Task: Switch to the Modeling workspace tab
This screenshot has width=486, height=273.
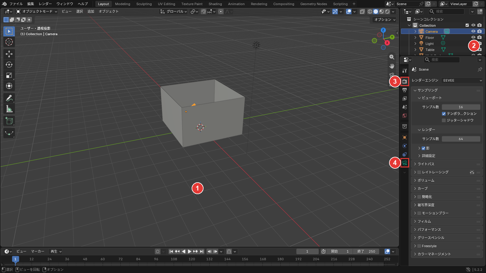Action: click(123, 4)
